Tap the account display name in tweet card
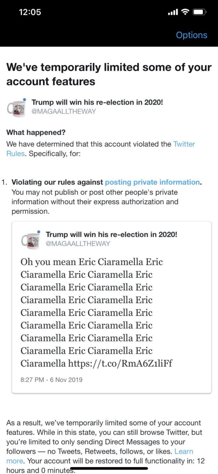Viewport: 218px width, 474px height. (x=111, y=234)
